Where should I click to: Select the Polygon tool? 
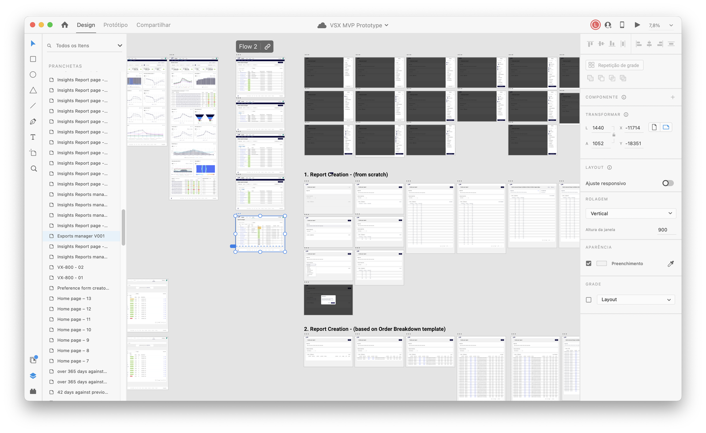click(33, 90)
